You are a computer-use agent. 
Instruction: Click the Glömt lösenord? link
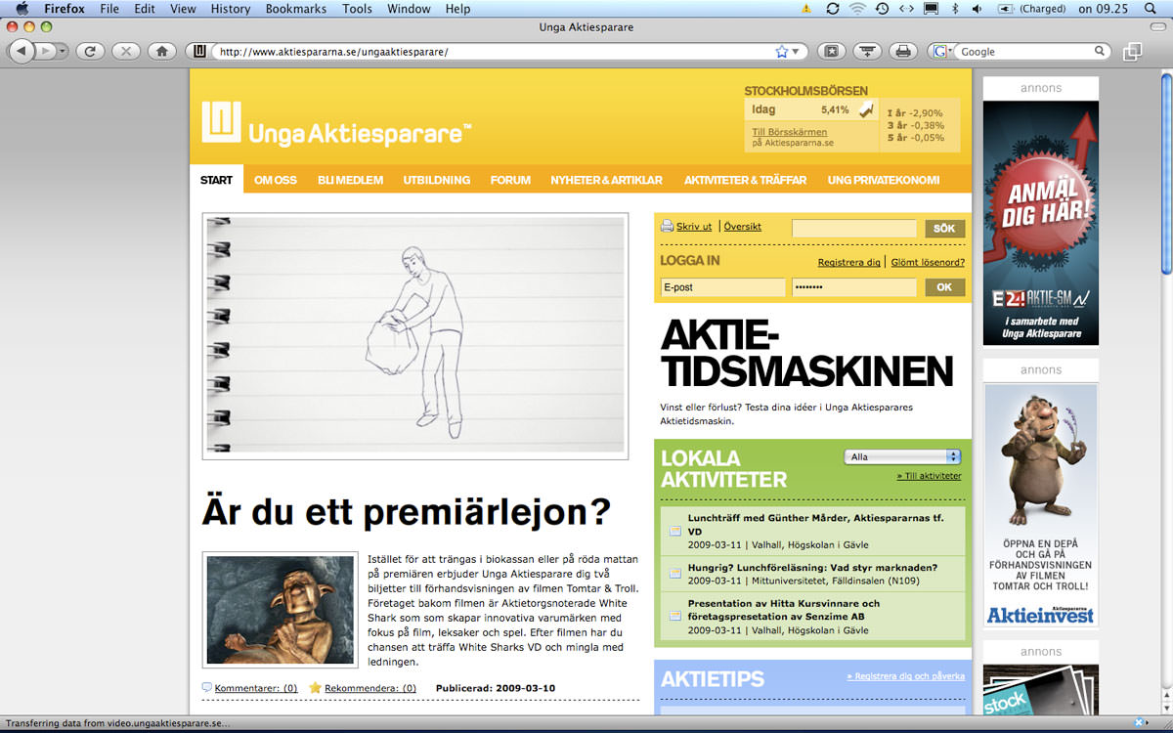point(928,263)
